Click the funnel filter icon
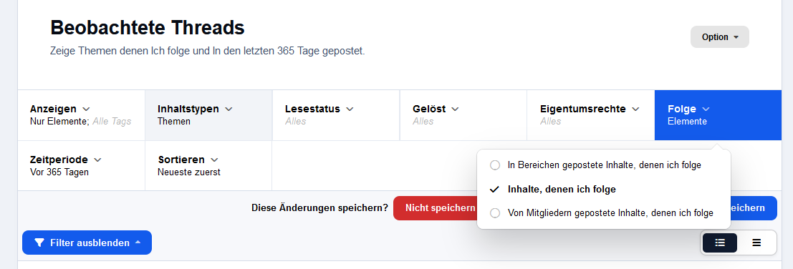 [39, 243]
